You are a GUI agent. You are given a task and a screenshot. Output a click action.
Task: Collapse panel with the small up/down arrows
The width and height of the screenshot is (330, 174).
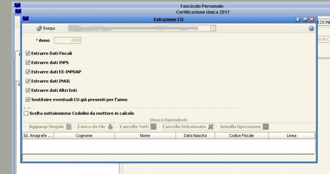(27, 108)
